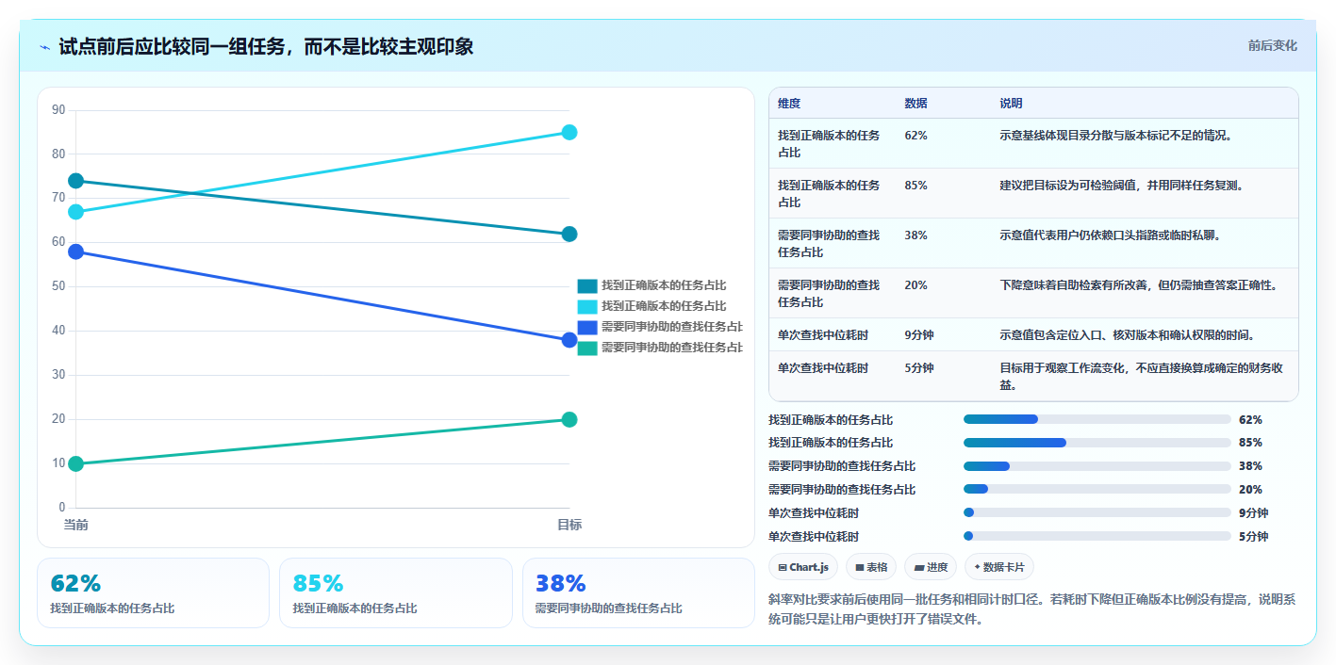Screen dimensions: 1336x665
Task: Click the dark teal data point at 62
Action: 569,234
